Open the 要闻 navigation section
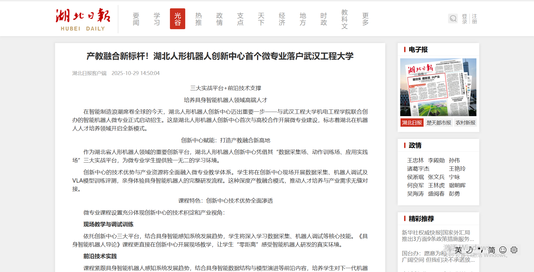 click(136, 19)
